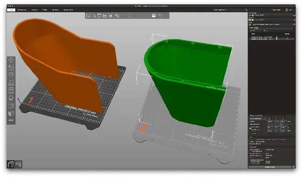This screenshot has width=302, height=177.
Task: Toggle the uniform scale lock
Action: [x=250, y=128]
